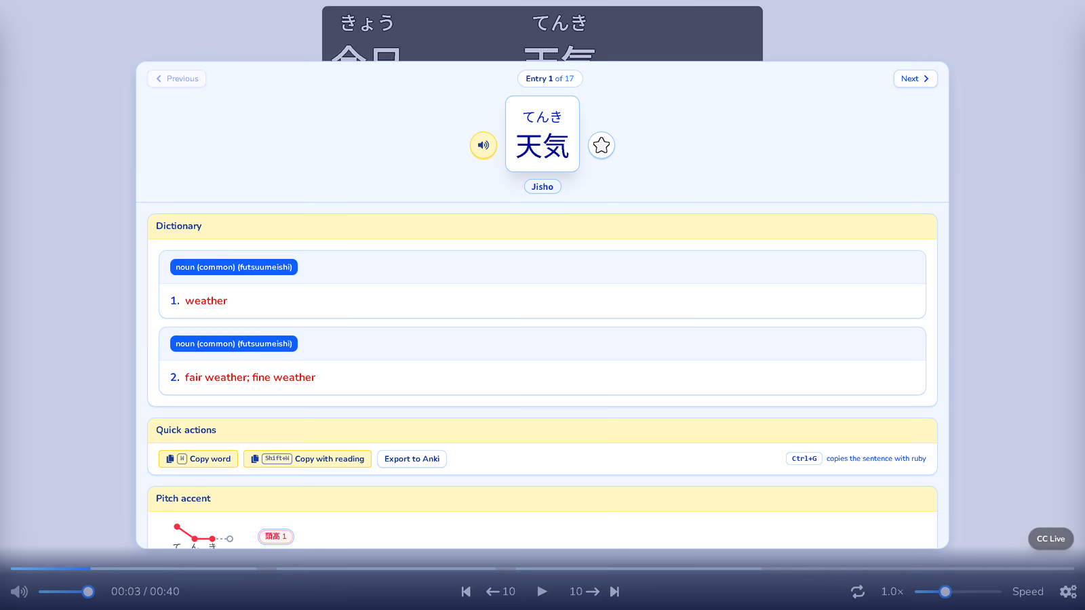Play the video
Image resolution: width=1085 pixels, height=610 pixels.
(x=542, y=592)
